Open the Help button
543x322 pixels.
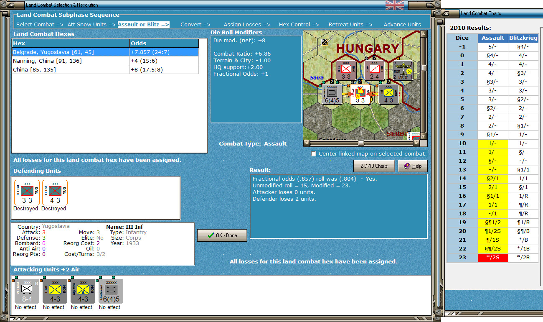[x=412, y=166]
